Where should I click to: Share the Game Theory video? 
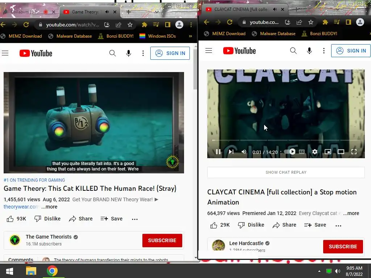[x=81, y=219]
